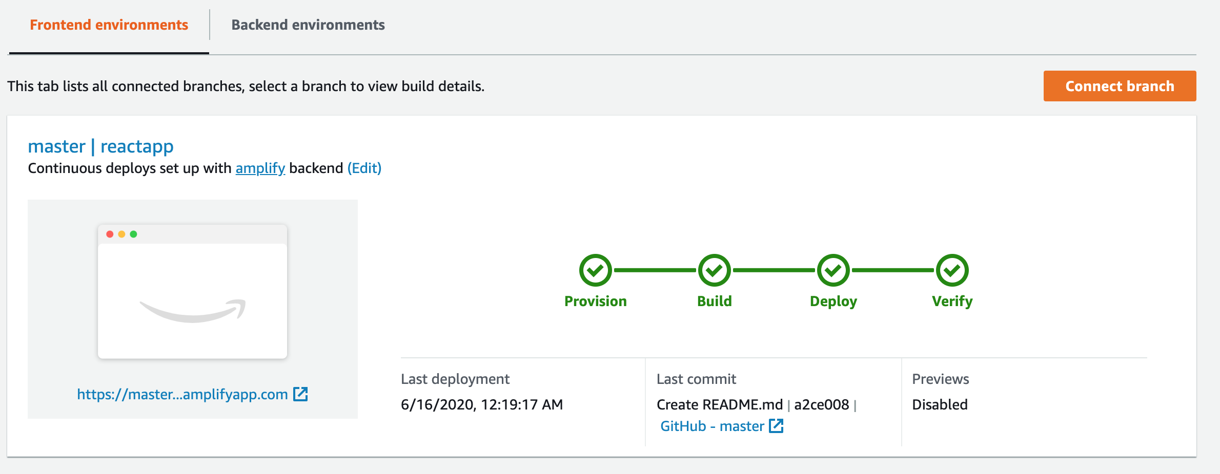Click the Build step checkmark icon
Image resolution: width=1220 pixels, height=474 pixels.
click(x=714, y=270)
